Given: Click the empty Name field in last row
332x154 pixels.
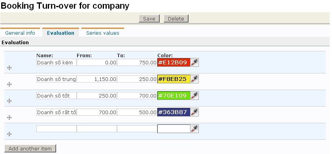Looking at the screenshot, I should pos(56,129).
